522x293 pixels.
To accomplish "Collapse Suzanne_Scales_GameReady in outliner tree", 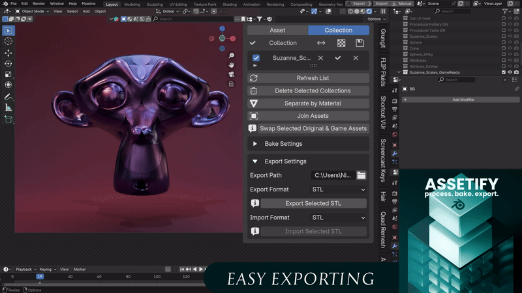I will pyautogui.click(x=399, y=72).
